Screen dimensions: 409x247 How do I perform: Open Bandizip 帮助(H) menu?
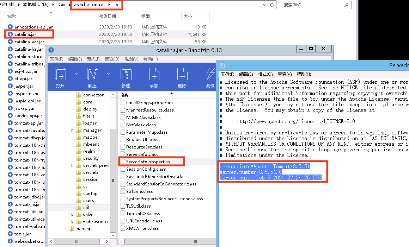point(151,59)
